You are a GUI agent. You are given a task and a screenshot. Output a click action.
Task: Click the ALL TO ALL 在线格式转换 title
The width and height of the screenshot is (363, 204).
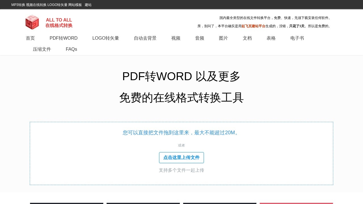(59, 23)
